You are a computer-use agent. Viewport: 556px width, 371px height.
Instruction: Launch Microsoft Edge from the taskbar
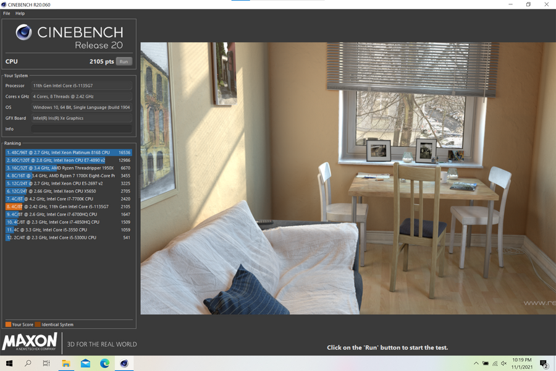click(104, 364)
